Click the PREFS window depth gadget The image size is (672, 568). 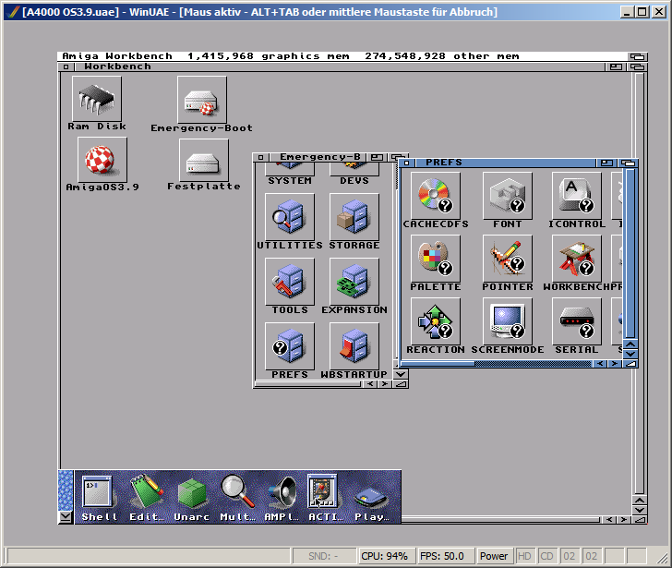pyautogui.click(x=629, y=163)
